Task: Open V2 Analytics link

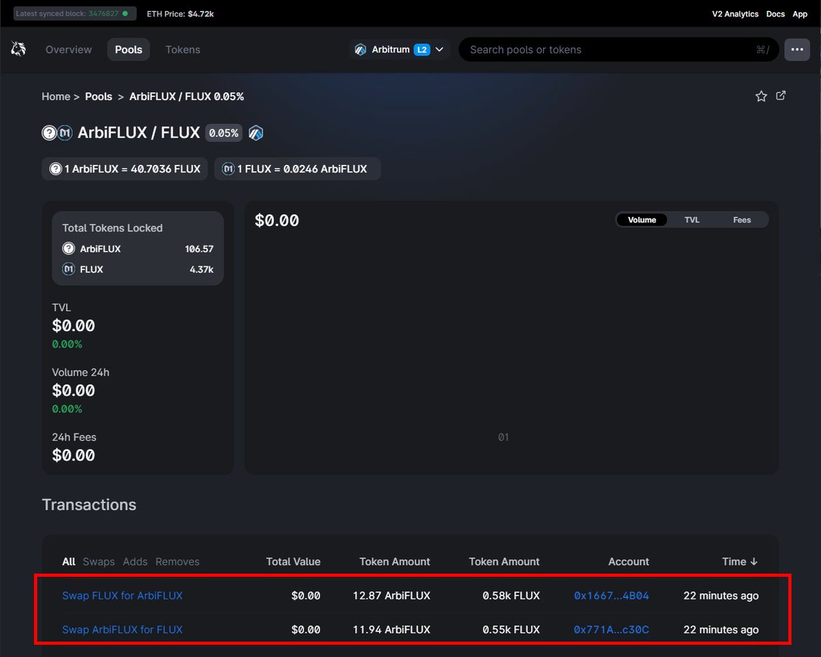Action: tap(735, 14)
